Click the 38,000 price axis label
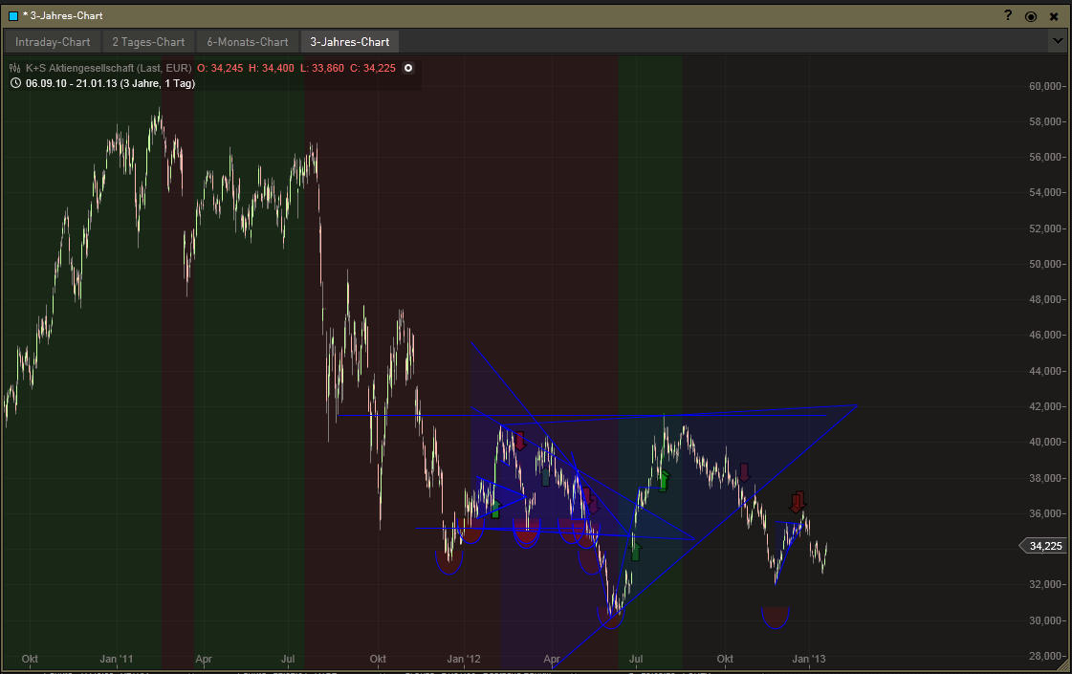 coord(1045,478)
